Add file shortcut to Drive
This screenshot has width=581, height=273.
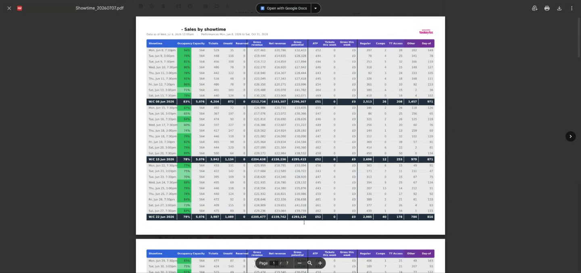(535, 8)
